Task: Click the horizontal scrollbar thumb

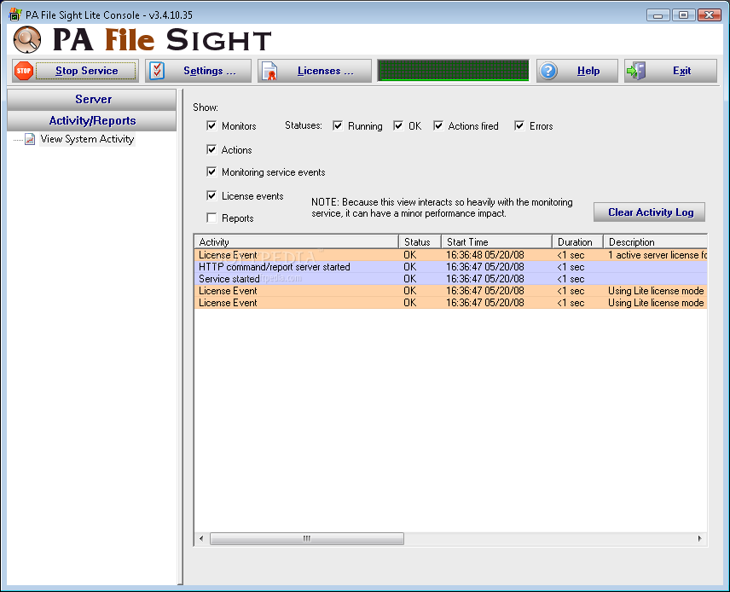Action: (307, 538)
